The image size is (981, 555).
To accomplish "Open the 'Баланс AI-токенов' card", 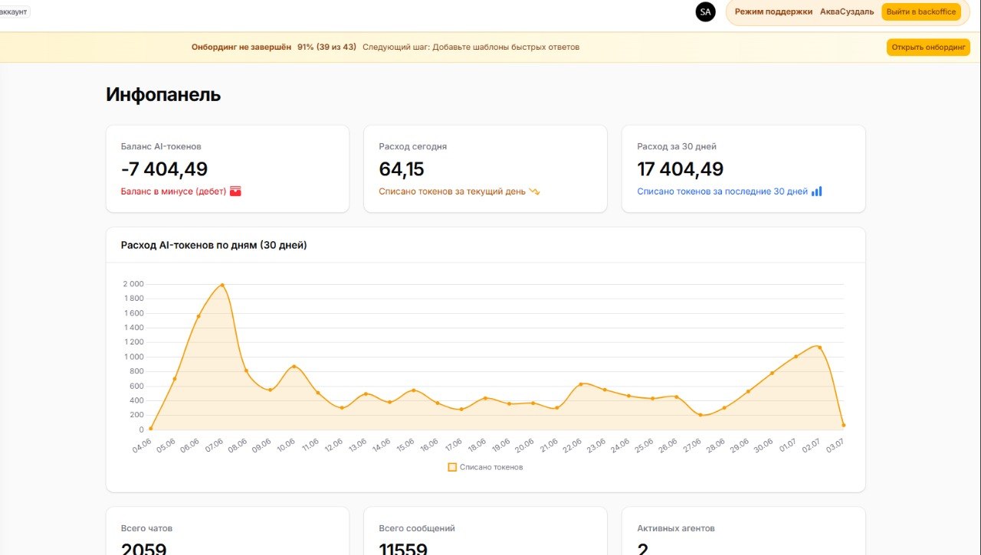I will (228, 168).
